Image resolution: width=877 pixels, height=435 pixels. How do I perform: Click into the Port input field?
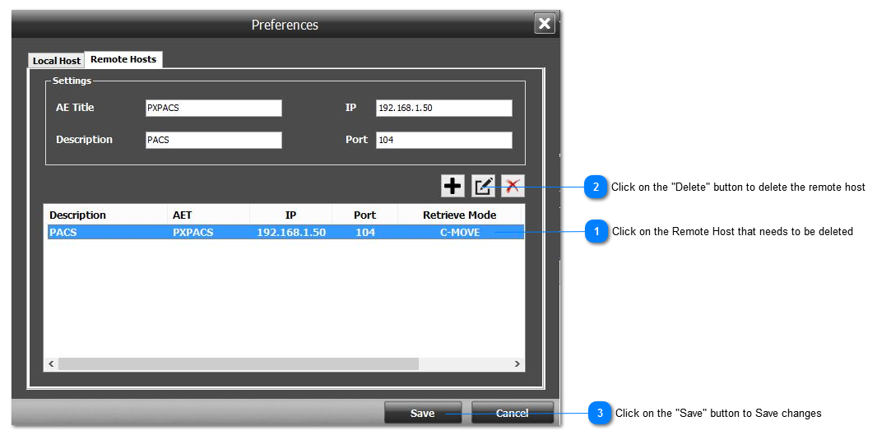(x=443, y=140)
